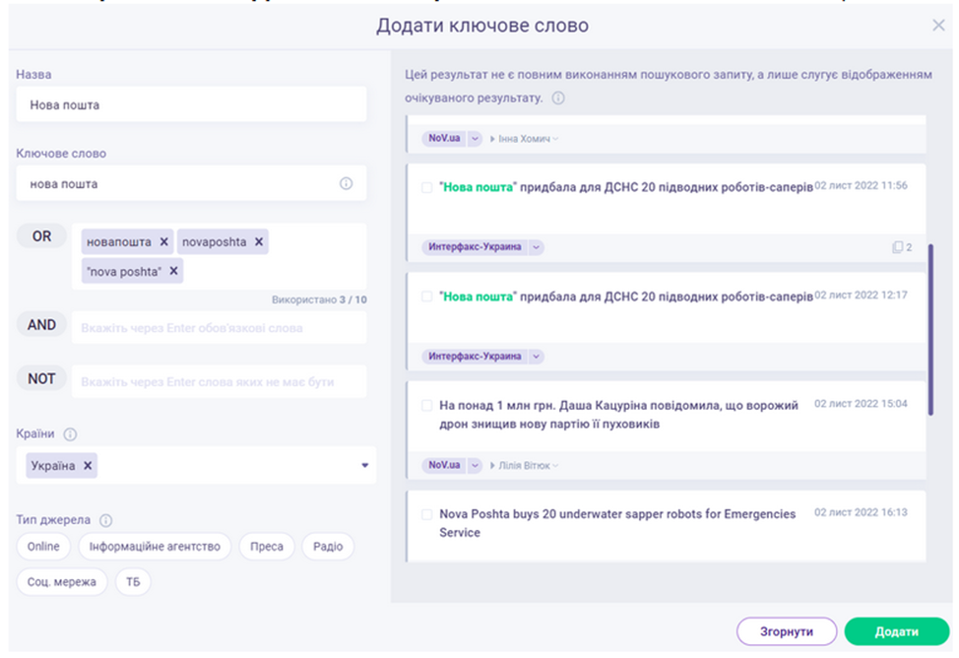The image size is (959, 658).
Task: Click info icon next to Країни label
Action: (71, 434)
